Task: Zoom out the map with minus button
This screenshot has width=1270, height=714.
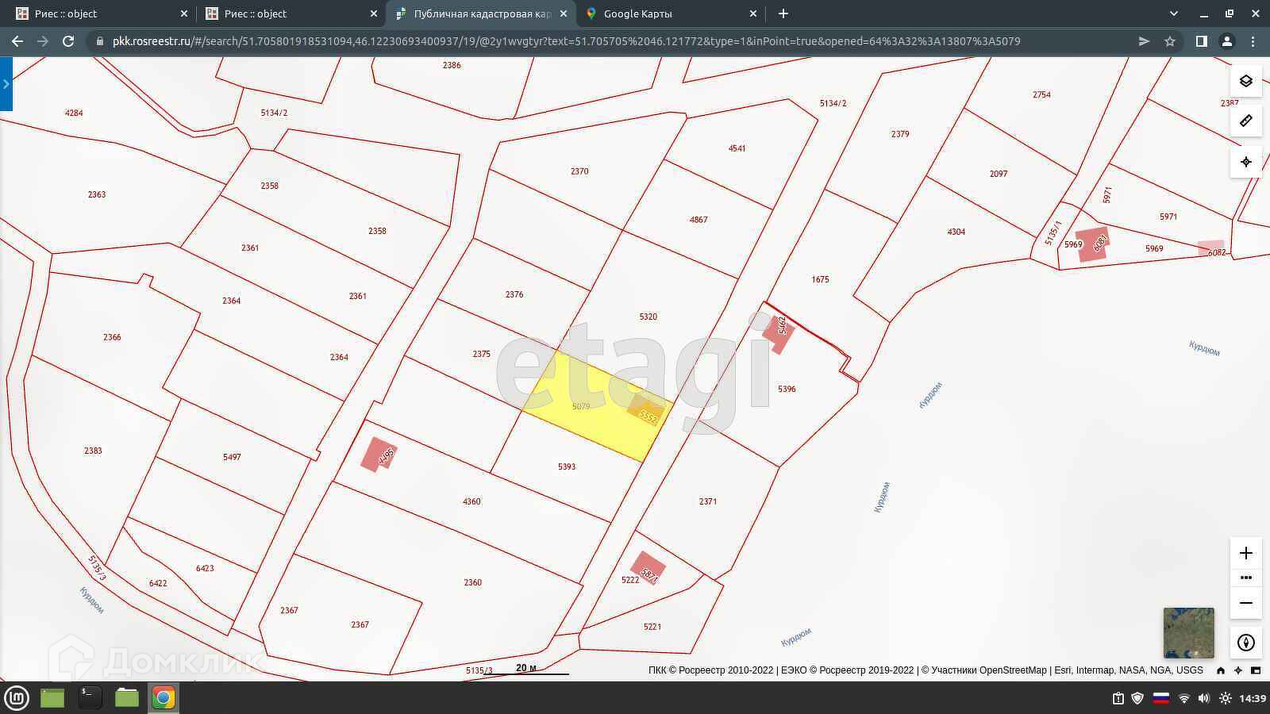Action: (x=1245, y=603)
